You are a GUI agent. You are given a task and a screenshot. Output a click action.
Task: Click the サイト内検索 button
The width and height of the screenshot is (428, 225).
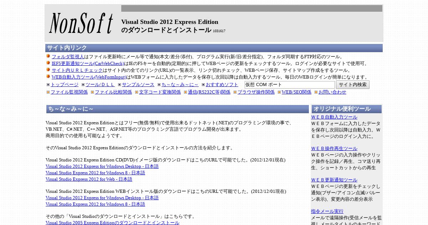[x=353, y=85]
